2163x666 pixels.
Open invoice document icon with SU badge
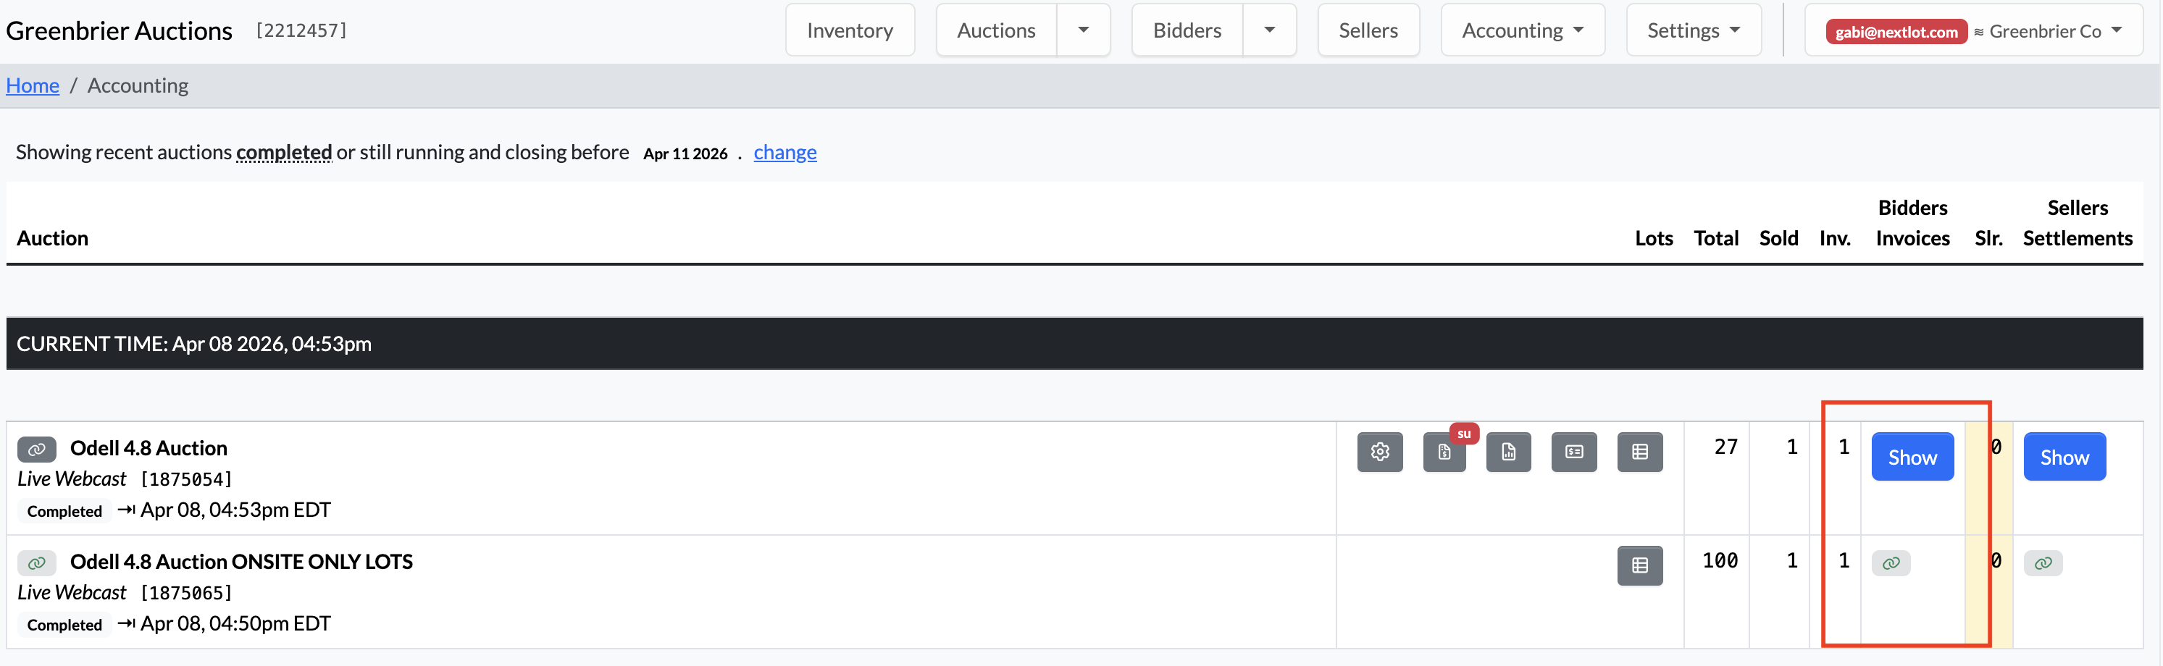point(1444,452)
